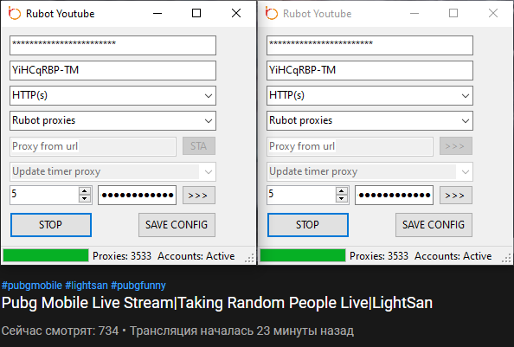Decrease spinner value 5 in right window
This screenshot has height=347, width=514.
tap(342, 198)
